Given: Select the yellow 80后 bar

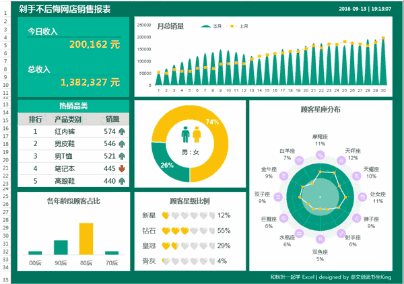Looking at the screenshot, I should (86, 239).
